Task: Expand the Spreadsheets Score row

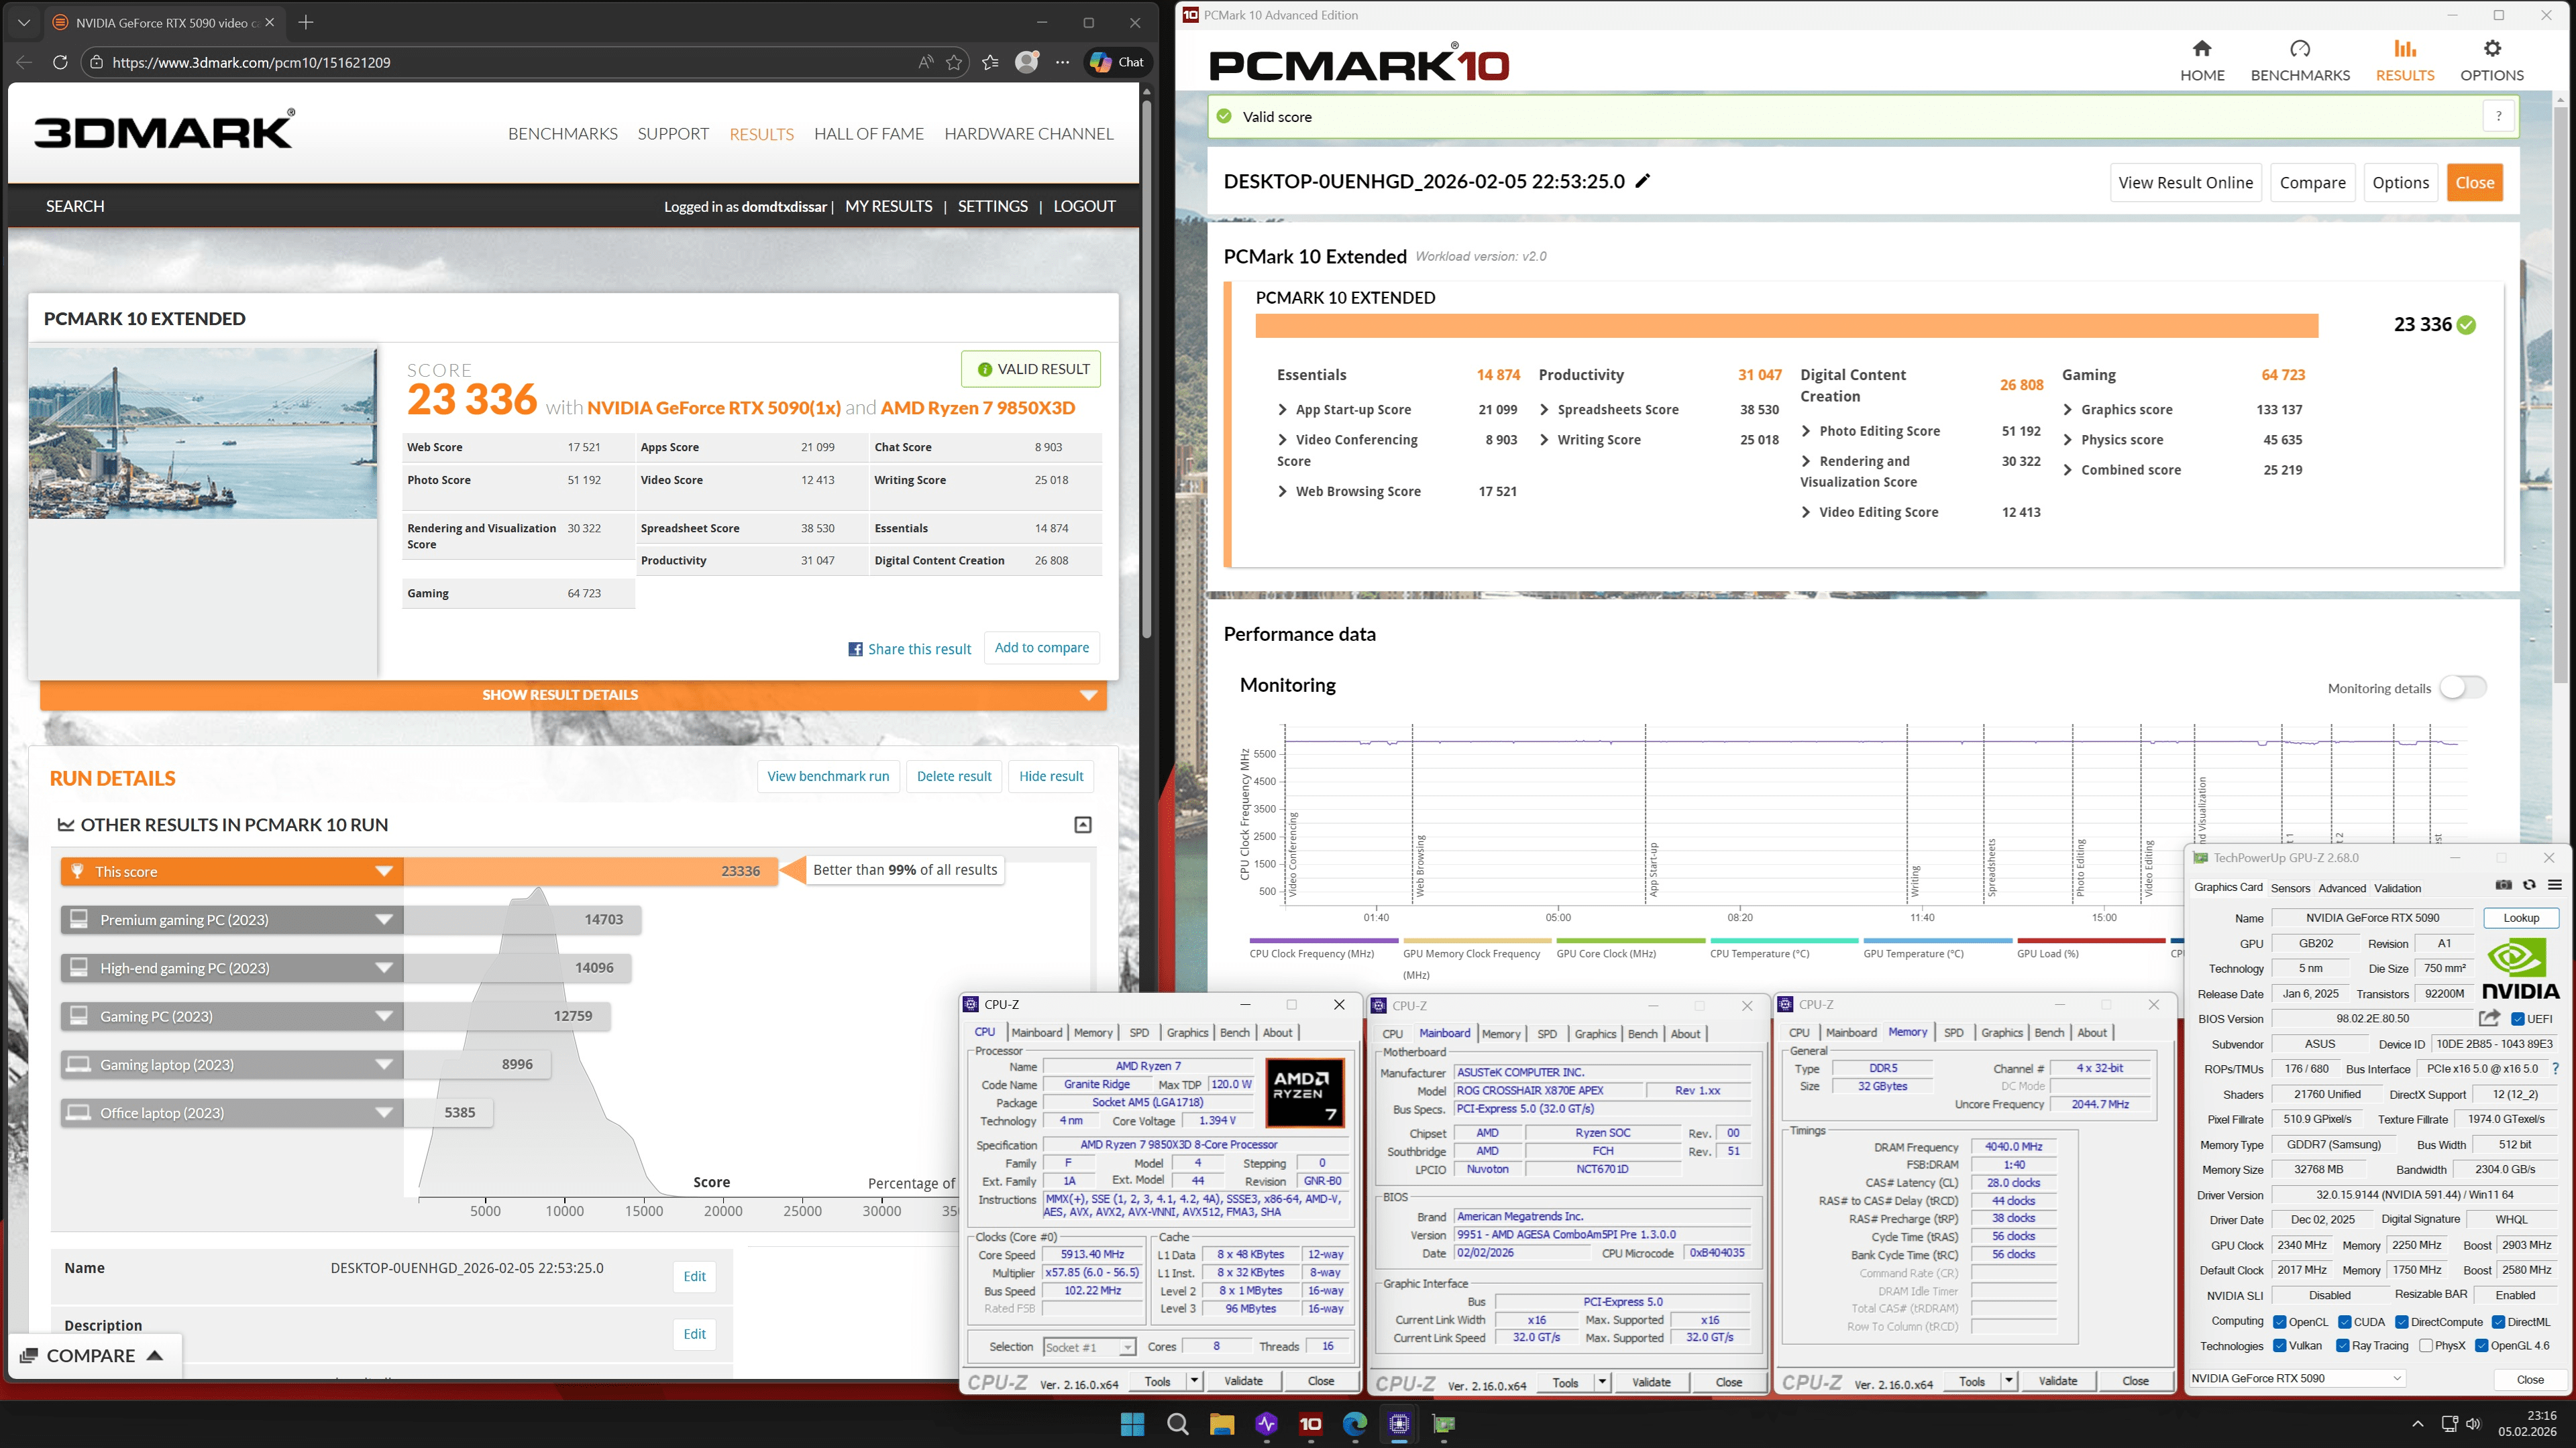Action: pyautogui.click(x=1544, y=410)
